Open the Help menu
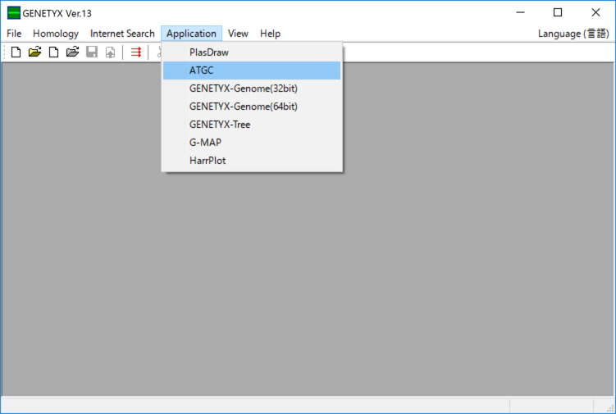616x414 pixels. (271, 34)
